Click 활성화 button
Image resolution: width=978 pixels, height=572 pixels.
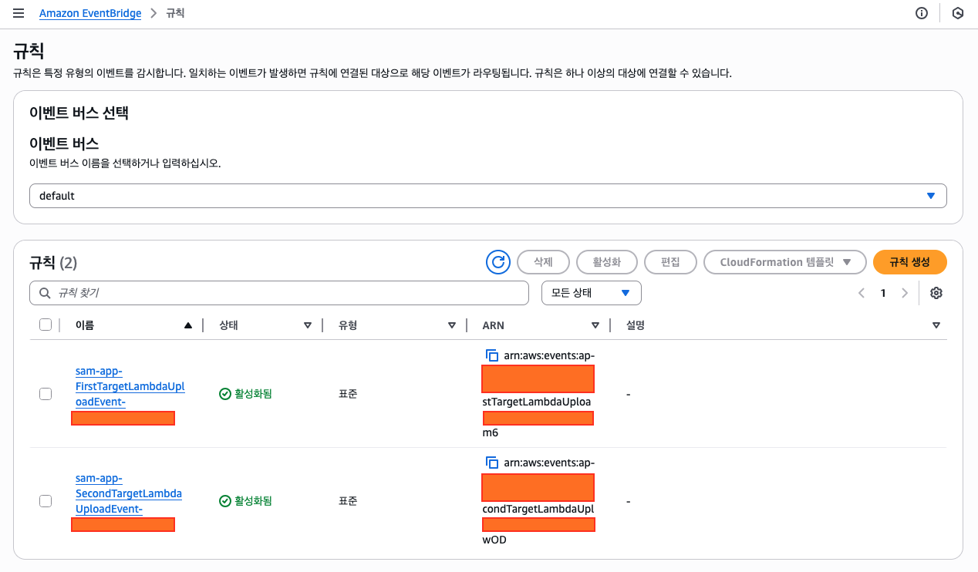point(607,262)
